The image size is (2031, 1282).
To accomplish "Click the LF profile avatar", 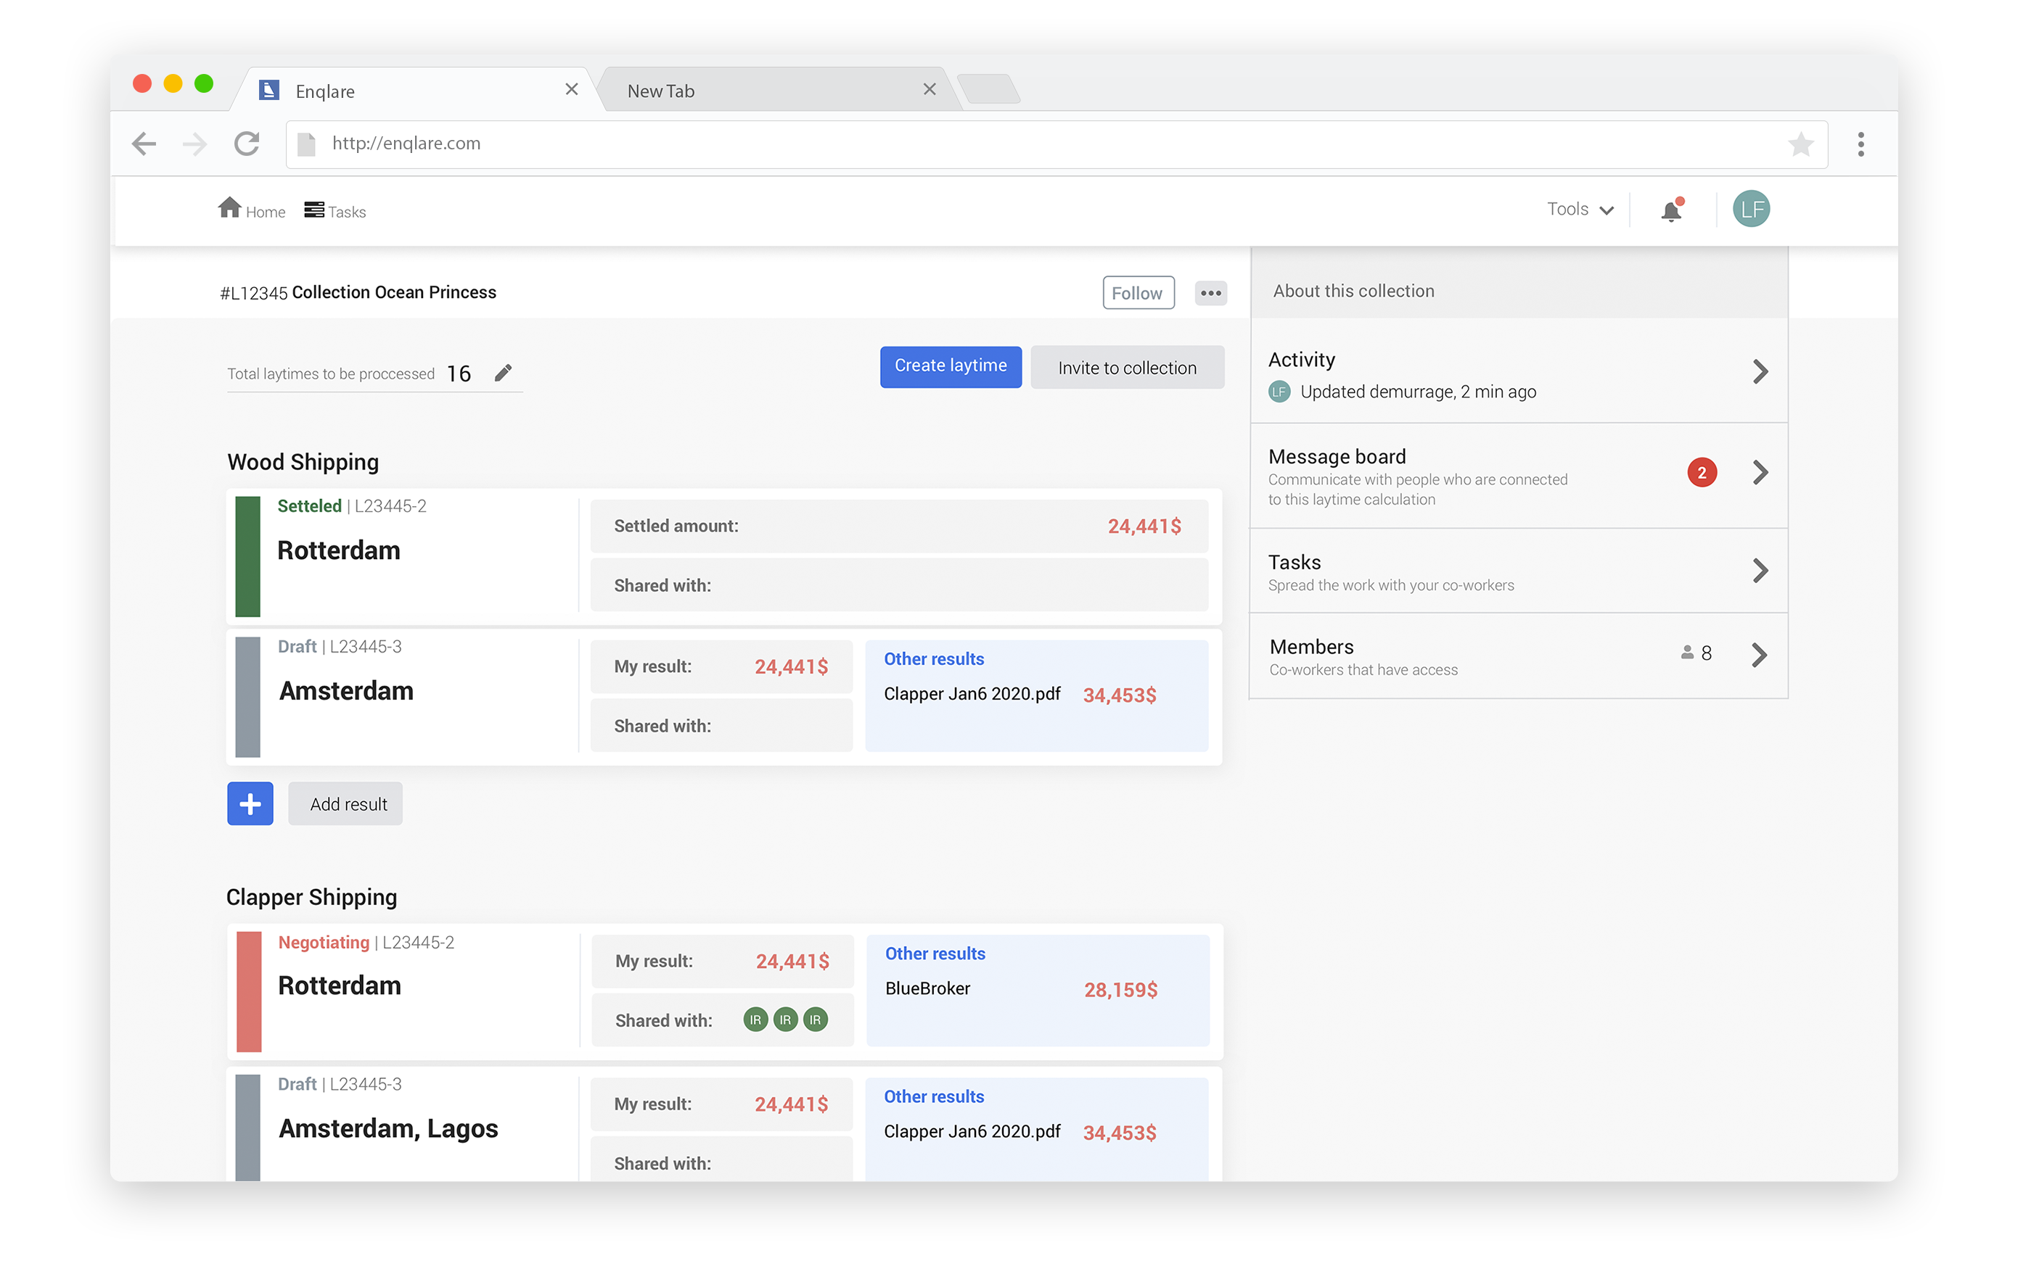I will [x=1751, y=209].
